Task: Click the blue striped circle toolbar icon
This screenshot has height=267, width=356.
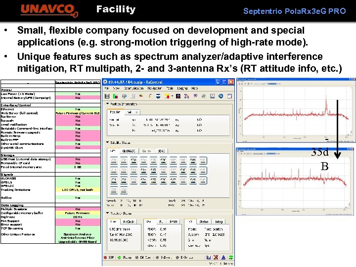Action: click(158, 96)
